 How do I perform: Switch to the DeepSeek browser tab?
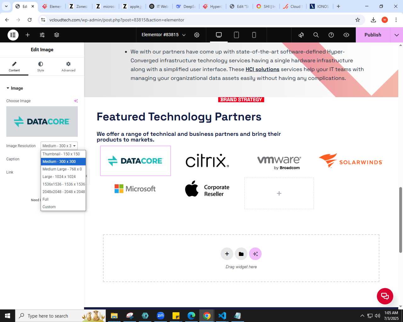186,6
